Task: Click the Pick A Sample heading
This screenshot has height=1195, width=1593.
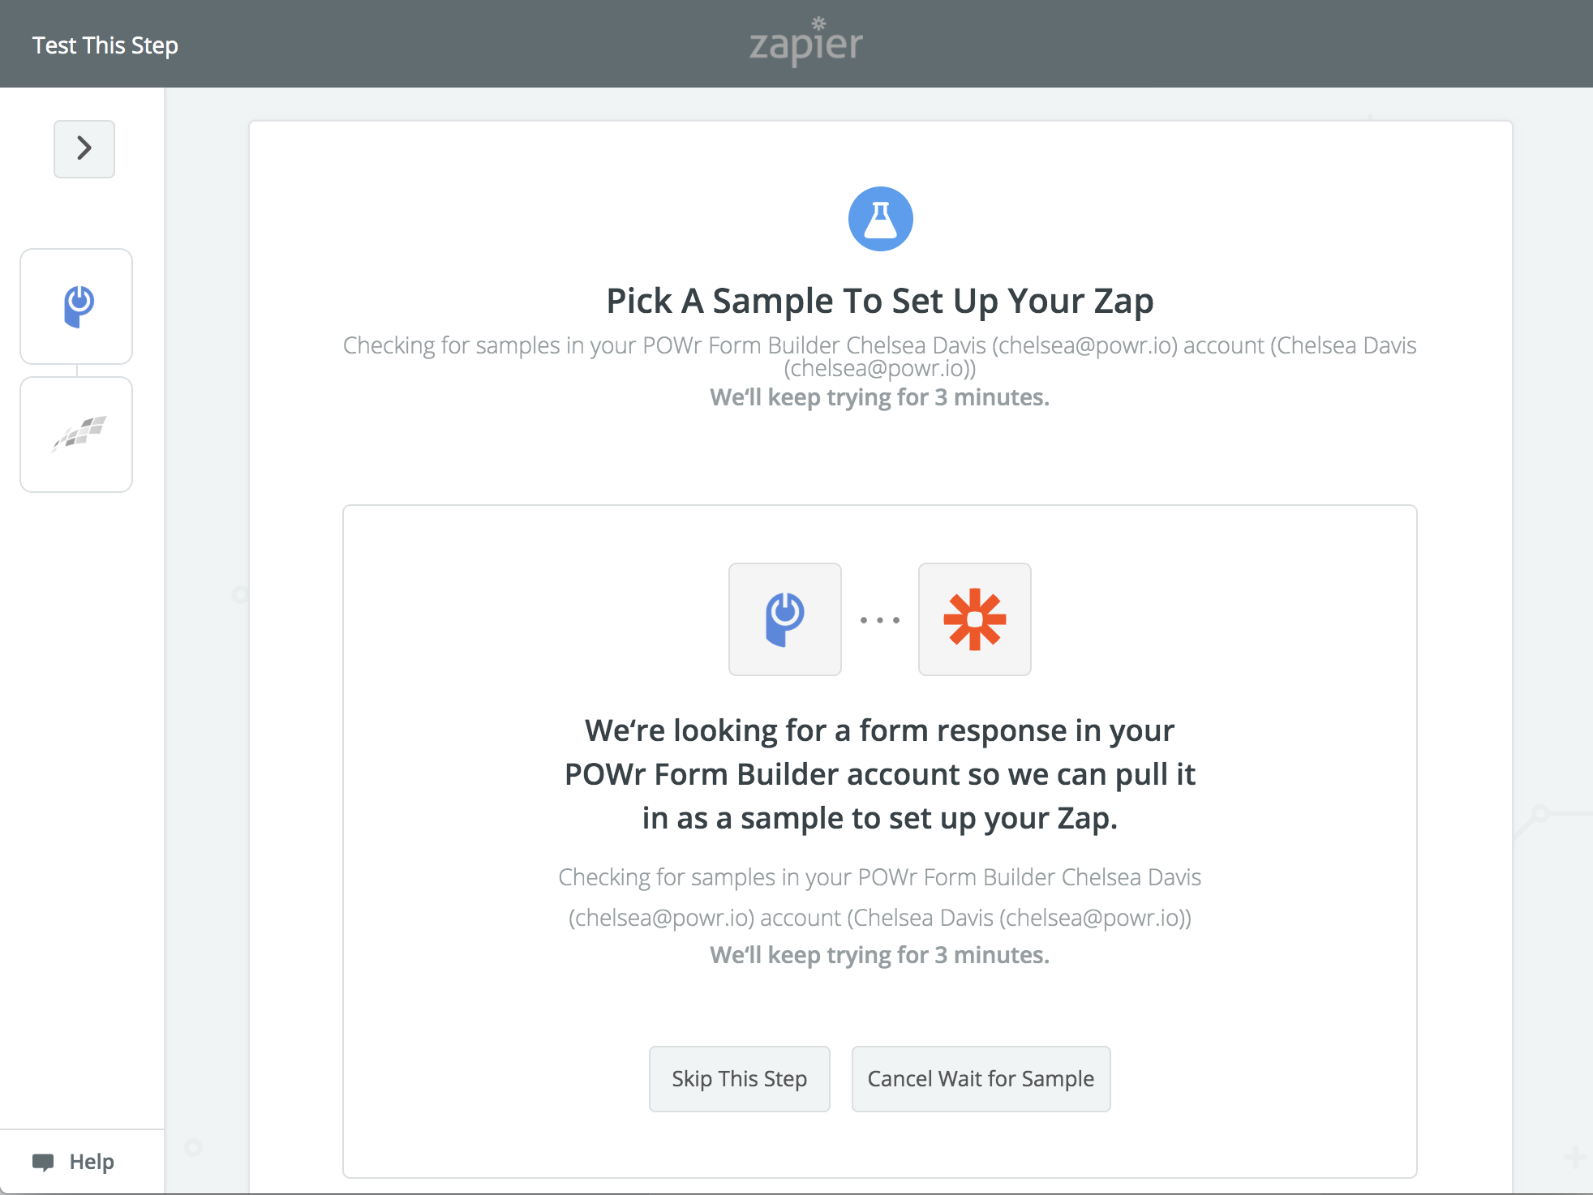Action: pyautogui.click(x=880, y=301)
